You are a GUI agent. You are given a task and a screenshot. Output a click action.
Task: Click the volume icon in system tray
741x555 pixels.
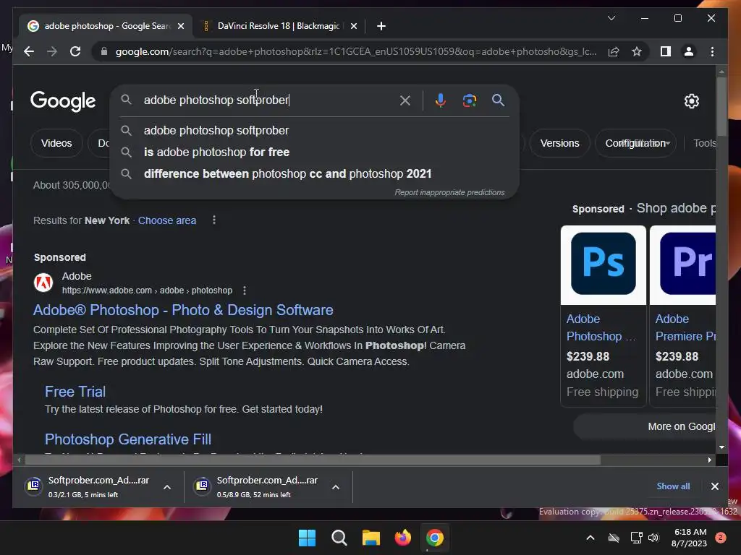click(x=653, y=538)
